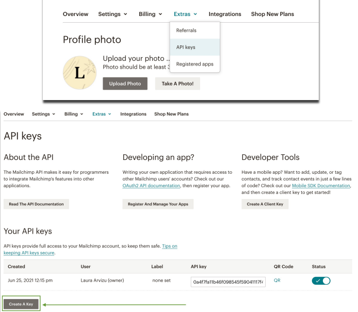
Task: Click the 'Jun 25, 2021 12:15 pm' created date
Action: 30,280
